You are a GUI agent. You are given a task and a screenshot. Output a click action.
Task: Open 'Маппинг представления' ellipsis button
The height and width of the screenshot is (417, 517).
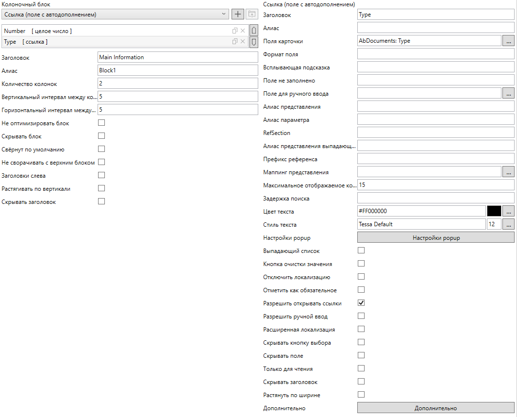[508, 172]
